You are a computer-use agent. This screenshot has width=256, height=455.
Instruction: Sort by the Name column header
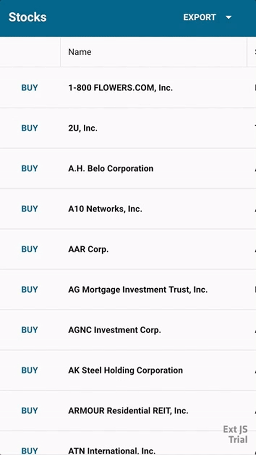(79, 52)
